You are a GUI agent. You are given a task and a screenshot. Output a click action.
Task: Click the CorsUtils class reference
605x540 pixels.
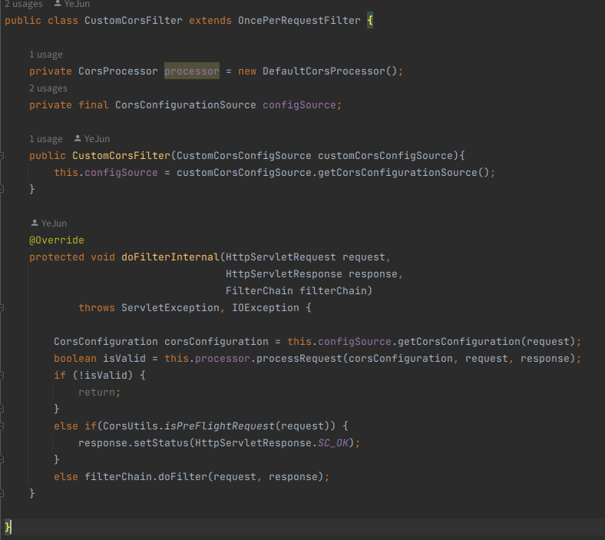point(131,426)
